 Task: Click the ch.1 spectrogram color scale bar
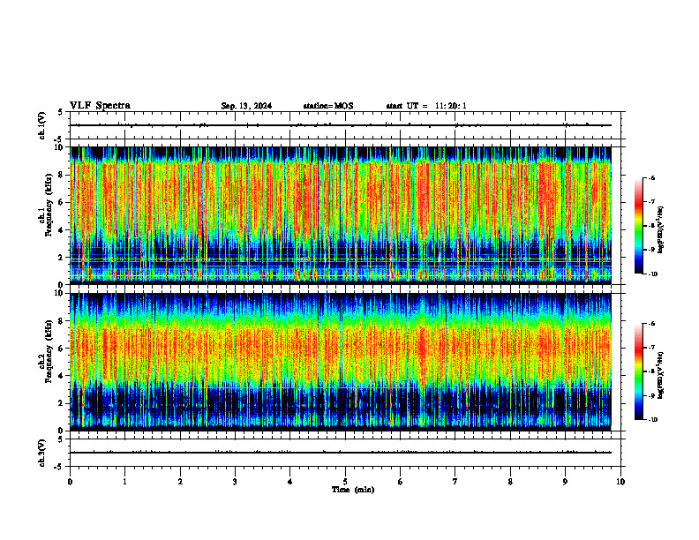coord(639,226)
